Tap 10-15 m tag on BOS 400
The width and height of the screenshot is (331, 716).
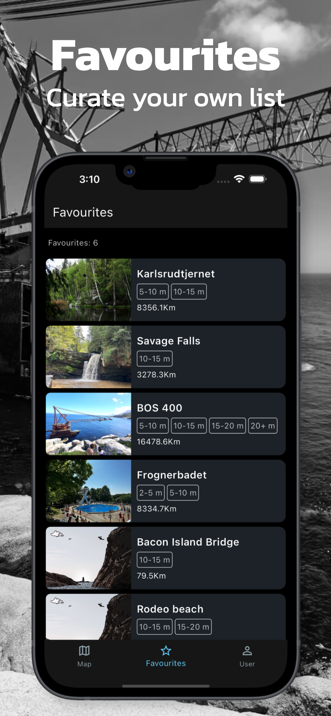[189, 426]
